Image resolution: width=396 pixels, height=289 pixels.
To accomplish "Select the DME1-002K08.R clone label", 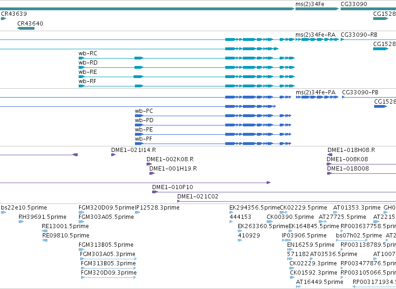I will [x=170, y=159].
